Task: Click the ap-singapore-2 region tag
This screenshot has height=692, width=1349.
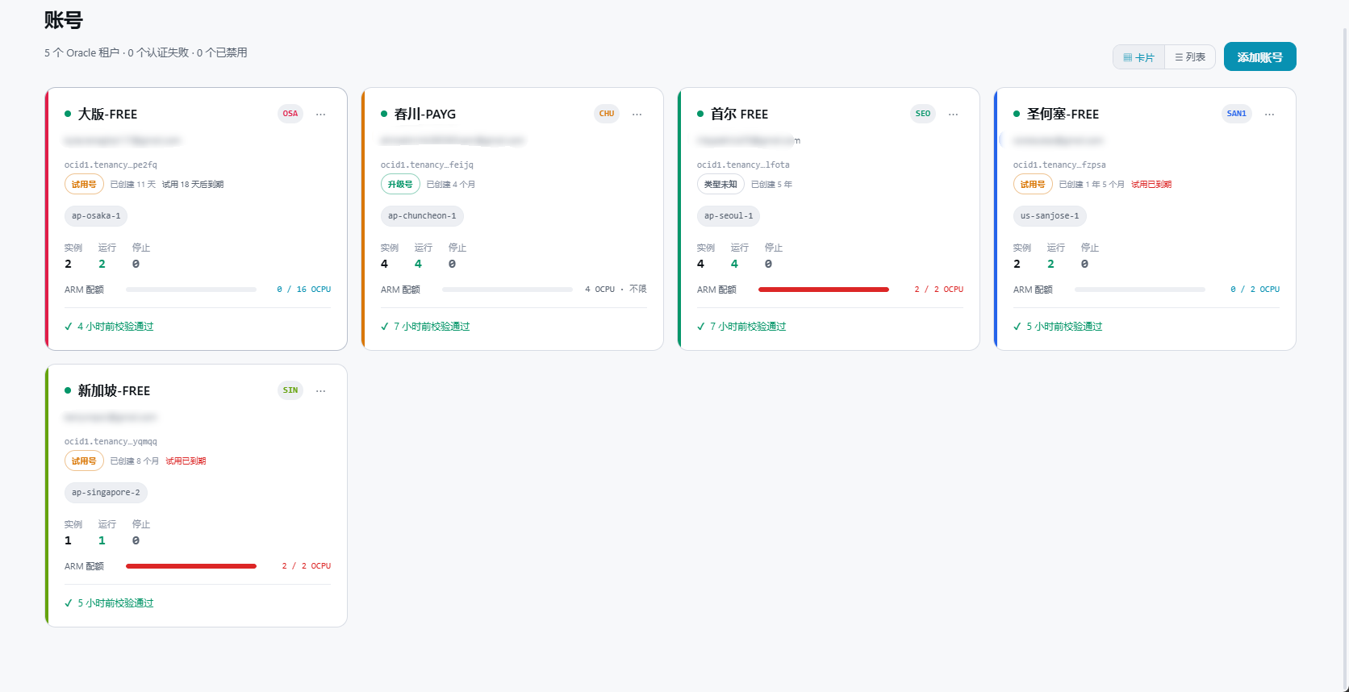Action: [106, 493]
